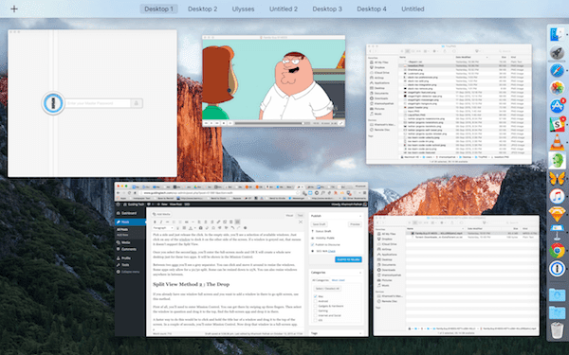Click the Save Draft button
Screen dimensions: 569x355
[320, 224]
